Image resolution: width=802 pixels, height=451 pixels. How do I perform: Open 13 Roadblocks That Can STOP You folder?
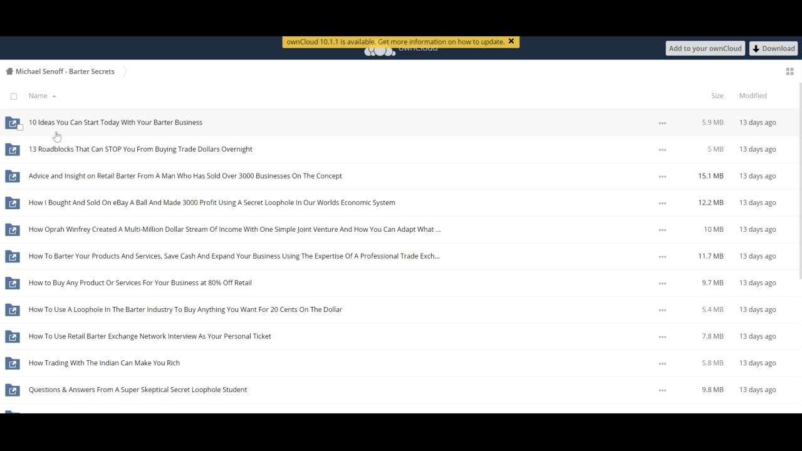tap(140, 149)
